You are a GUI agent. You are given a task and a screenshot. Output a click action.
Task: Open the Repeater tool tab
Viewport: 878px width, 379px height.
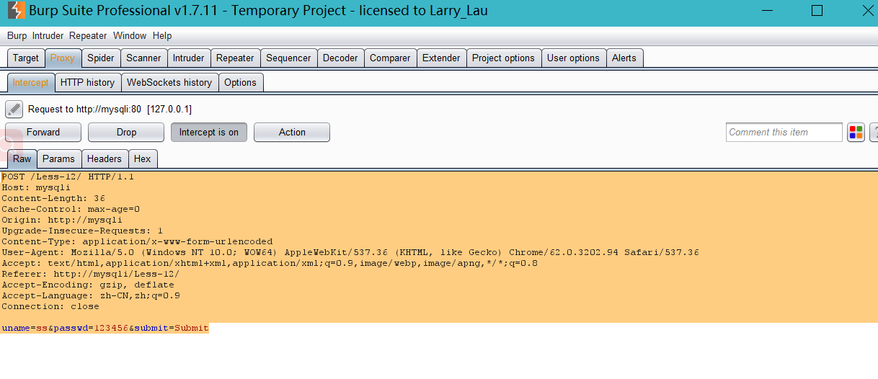click(235, 58)
